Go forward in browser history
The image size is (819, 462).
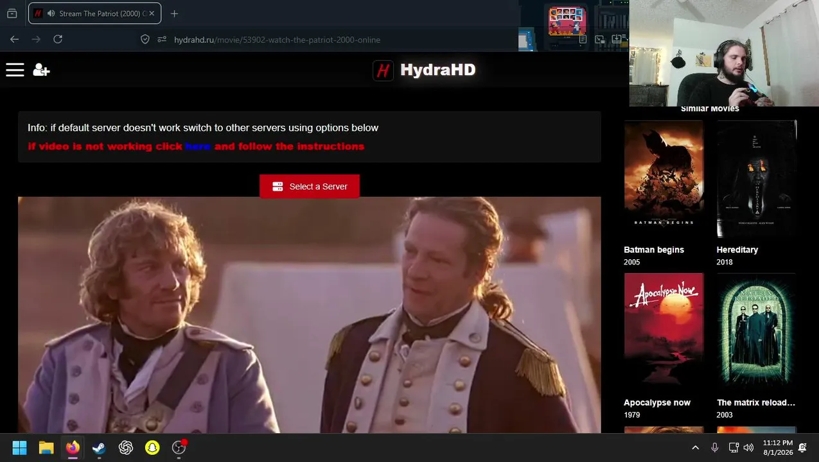click(x=36, y=39)
